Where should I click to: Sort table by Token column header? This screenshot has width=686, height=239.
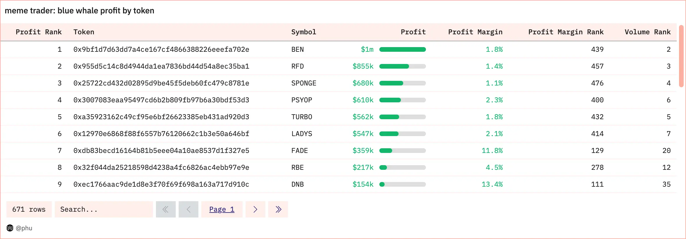[84, 32]
